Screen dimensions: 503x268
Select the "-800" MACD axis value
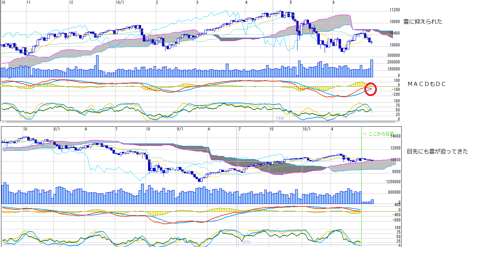[x=397, y=220]
